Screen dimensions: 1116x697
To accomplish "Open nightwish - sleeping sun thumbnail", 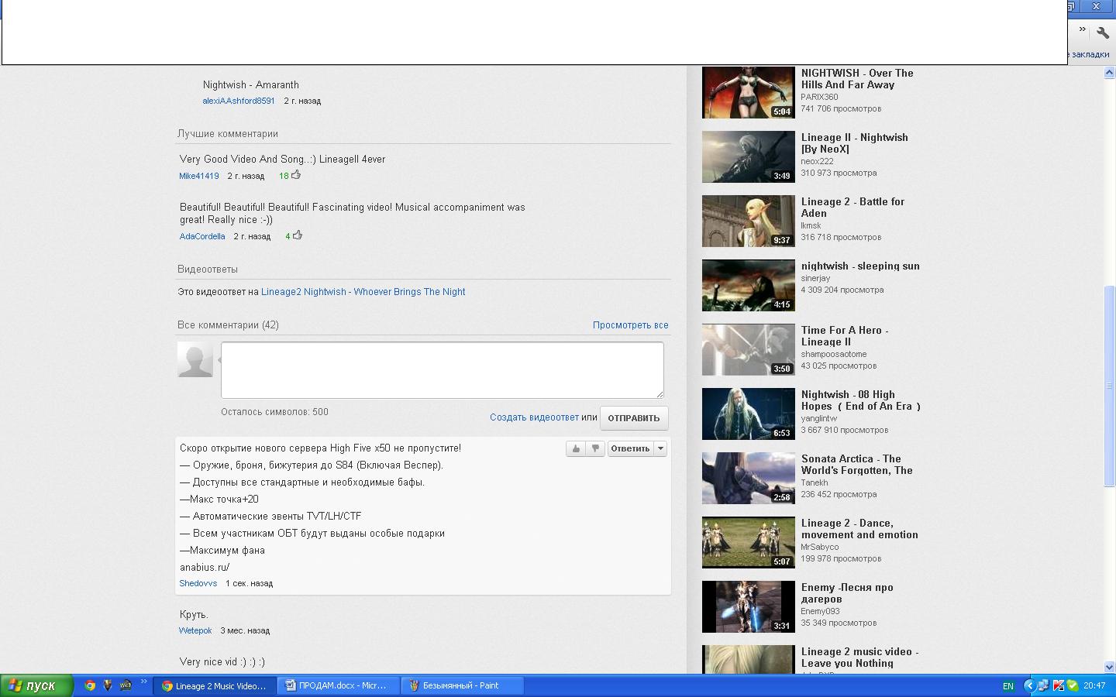I will 748,285.
